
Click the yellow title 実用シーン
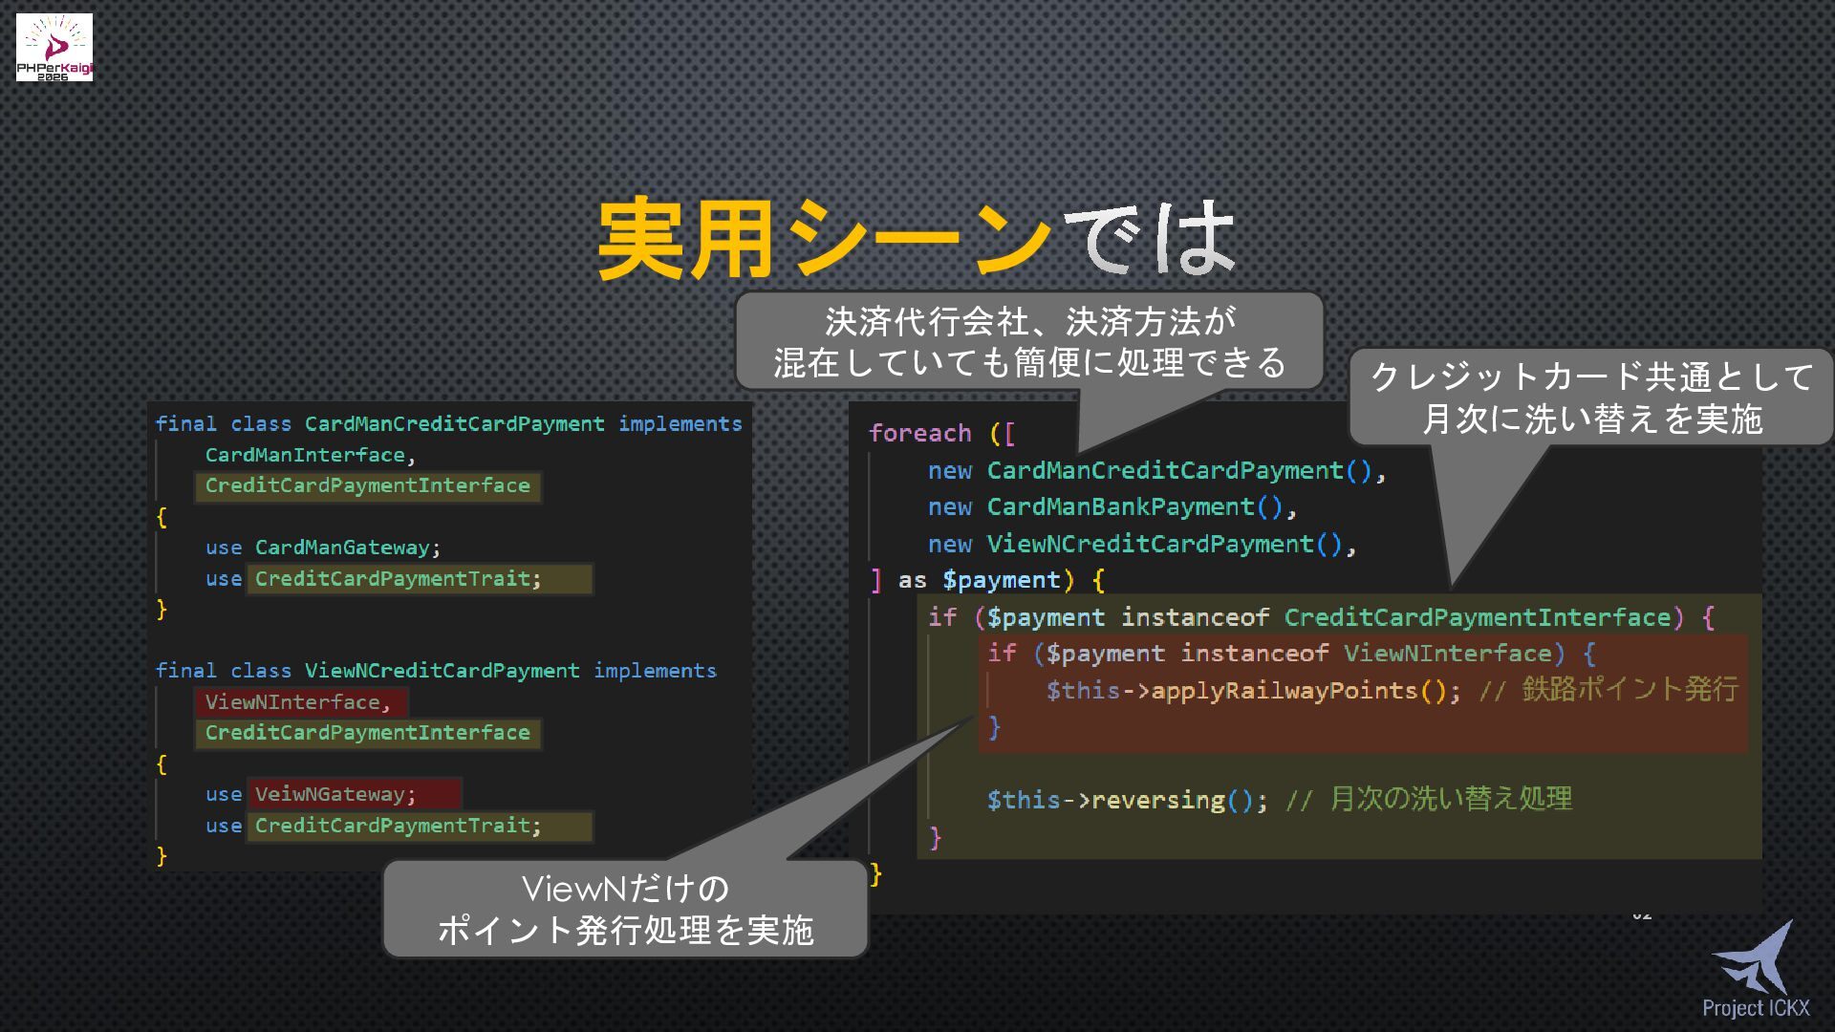pyautogui.click(x=824, y=239)
